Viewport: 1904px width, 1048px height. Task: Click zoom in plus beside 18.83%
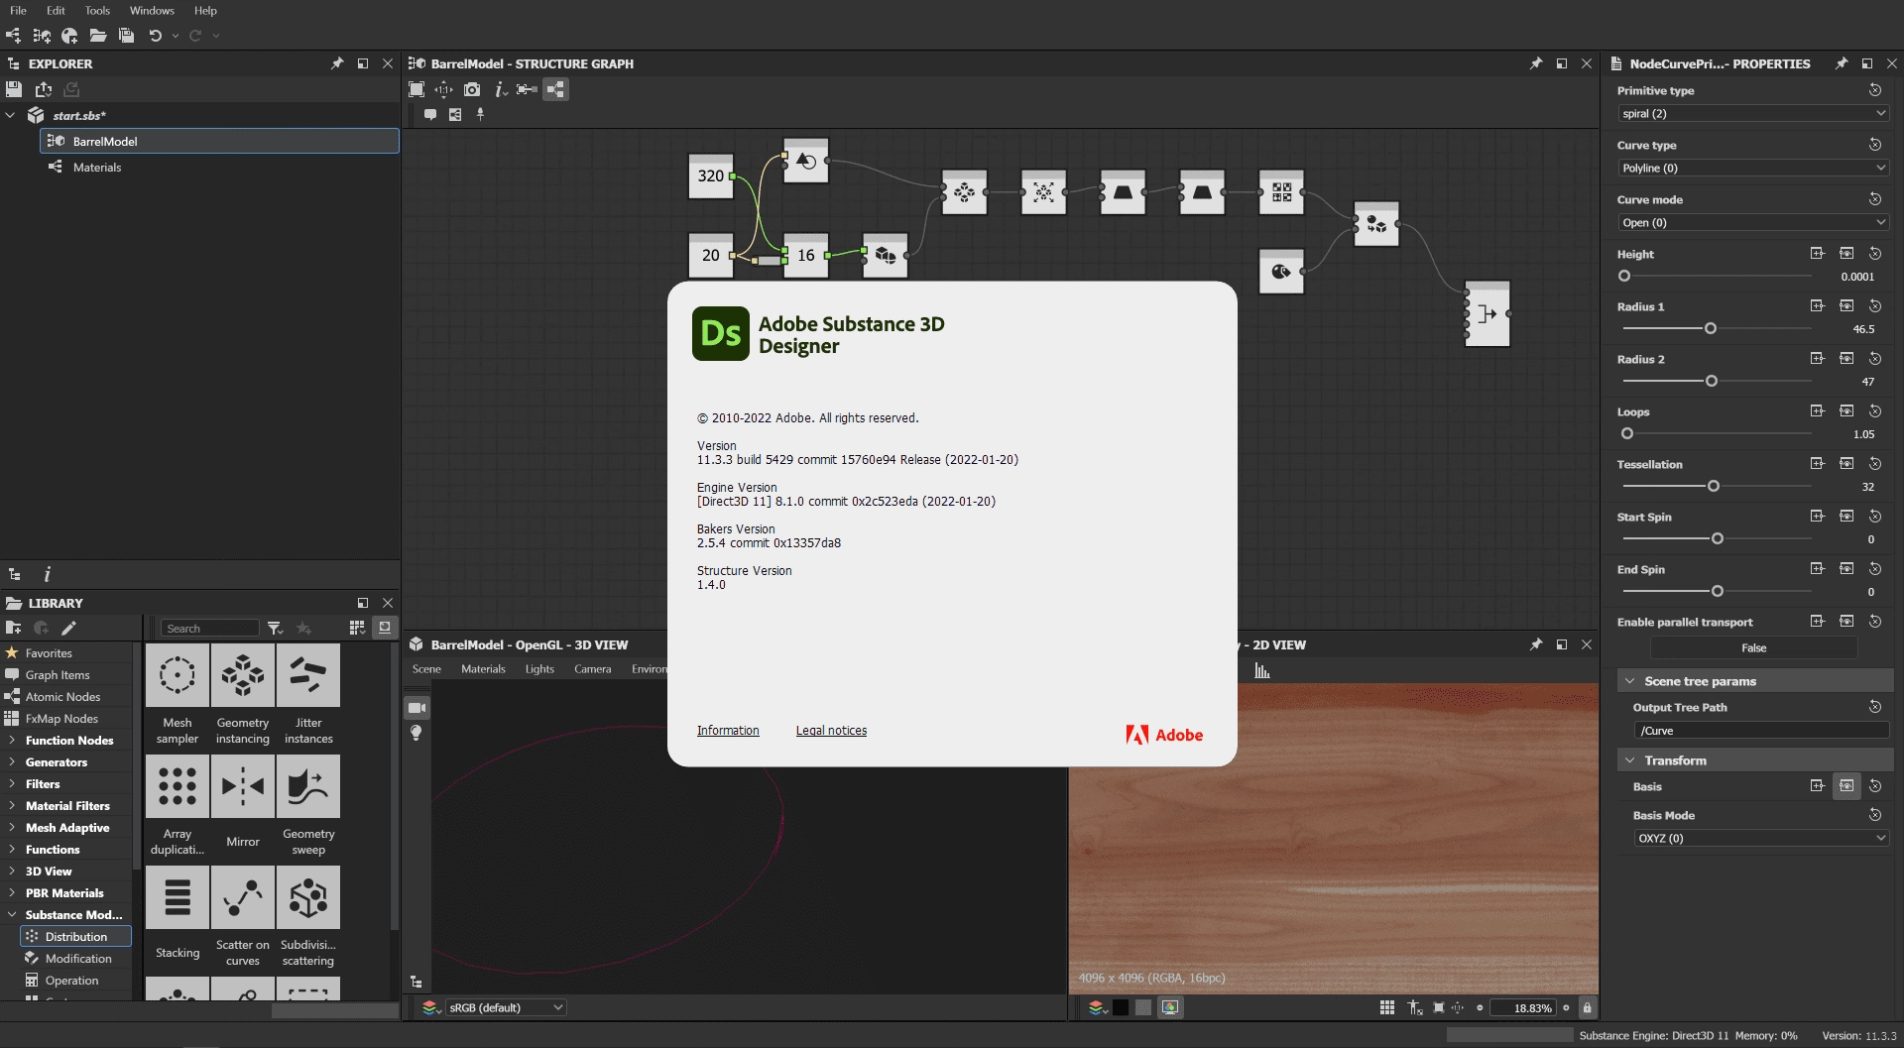point(1566,1007)
